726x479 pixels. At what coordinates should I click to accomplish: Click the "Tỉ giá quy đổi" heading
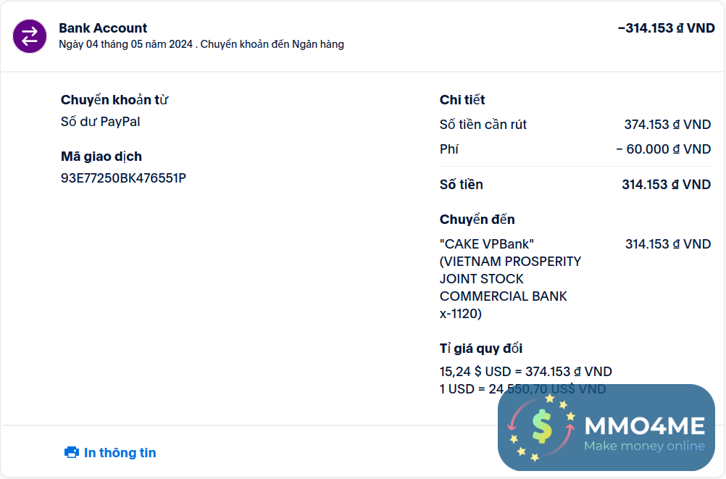click(x=481, y=349)
